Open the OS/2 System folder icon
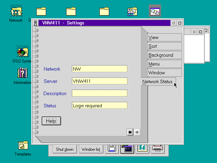217x163 pixels. click(x=23, y=52)
